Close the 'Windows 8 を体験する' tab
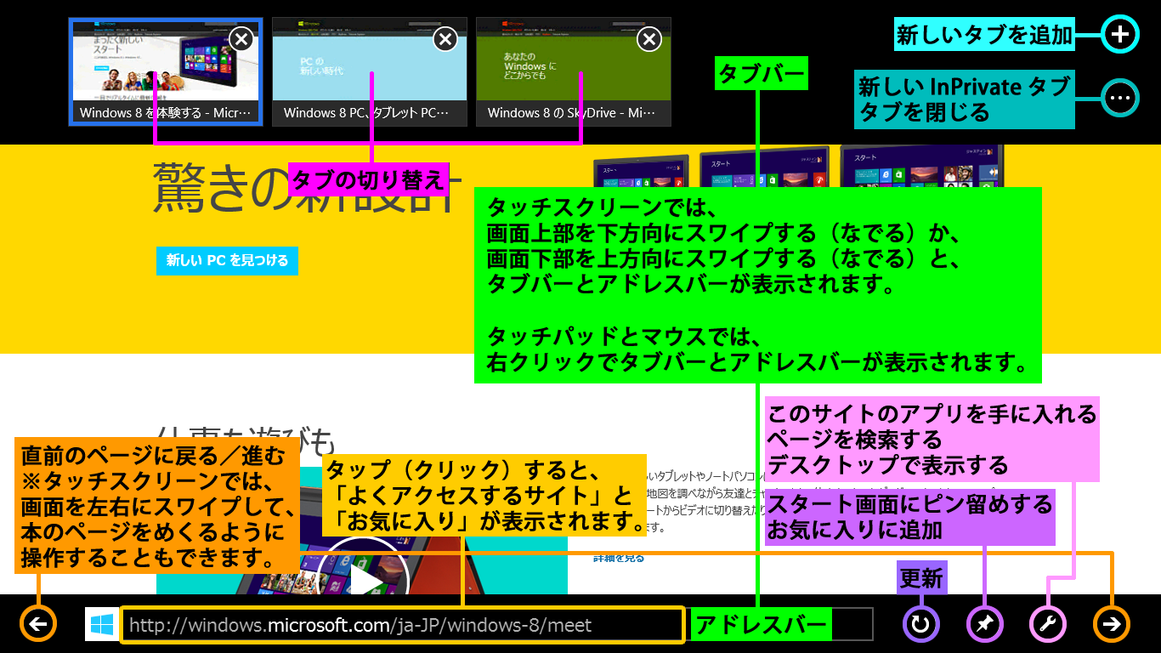The image size is (1161, 653). pyautogui.click(x=241, y=39)
